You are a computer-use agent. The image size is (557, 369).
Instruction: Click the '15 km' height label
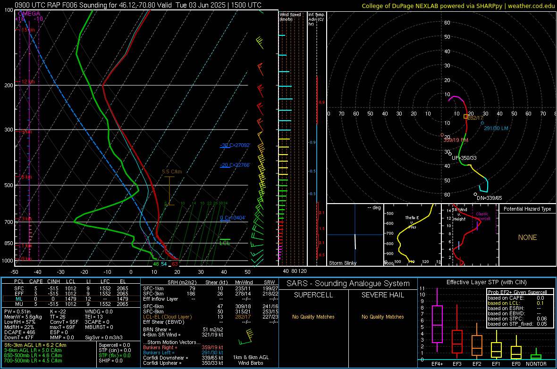[28, 30]
